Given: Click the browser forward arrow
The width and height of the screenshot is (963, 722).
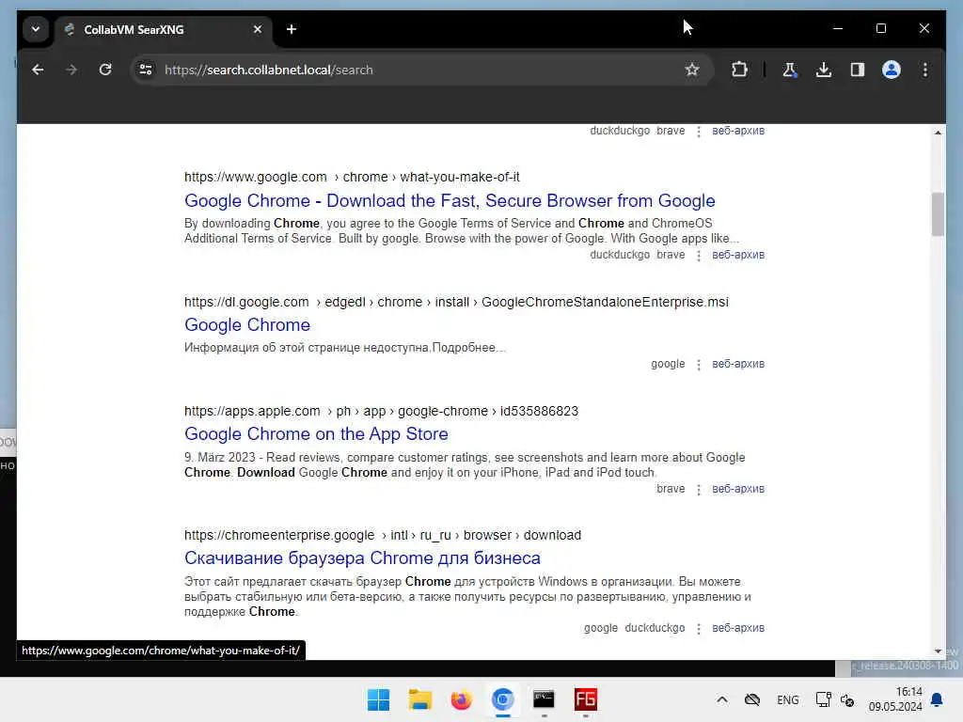Looking at the screenshot, I should (x=71, y=70).
